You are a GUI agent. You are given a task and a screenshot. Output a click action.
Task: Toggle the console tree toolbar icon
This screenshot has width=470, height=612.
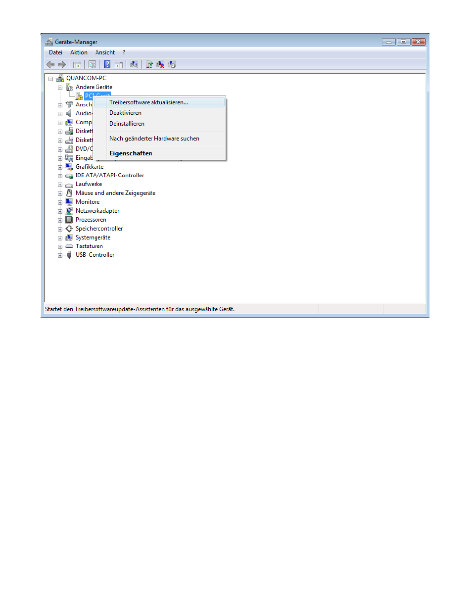click(x=77, y=64)
